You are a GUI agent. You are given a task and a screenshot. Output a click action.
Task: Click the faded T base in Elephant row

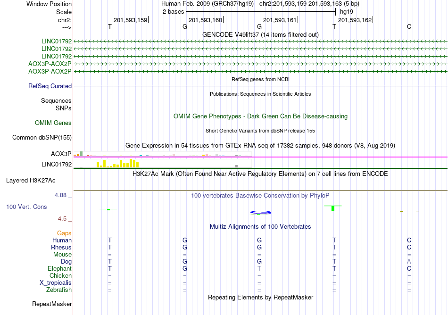[259, 268]
